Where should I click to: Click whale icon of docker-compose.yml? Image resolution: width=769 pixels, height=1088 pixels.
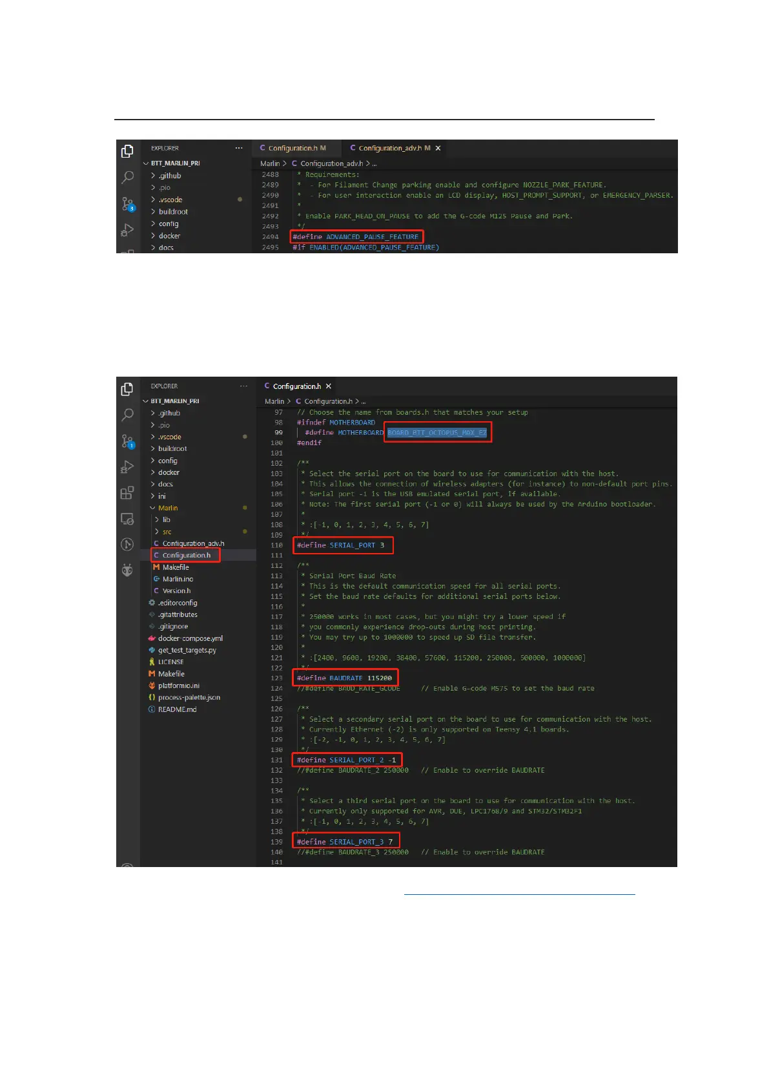[x=152, y=638]
